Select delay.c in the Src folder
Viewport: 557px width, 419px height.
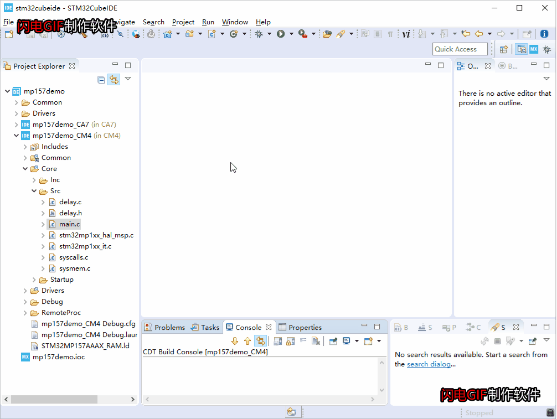(x=70, y=202)
